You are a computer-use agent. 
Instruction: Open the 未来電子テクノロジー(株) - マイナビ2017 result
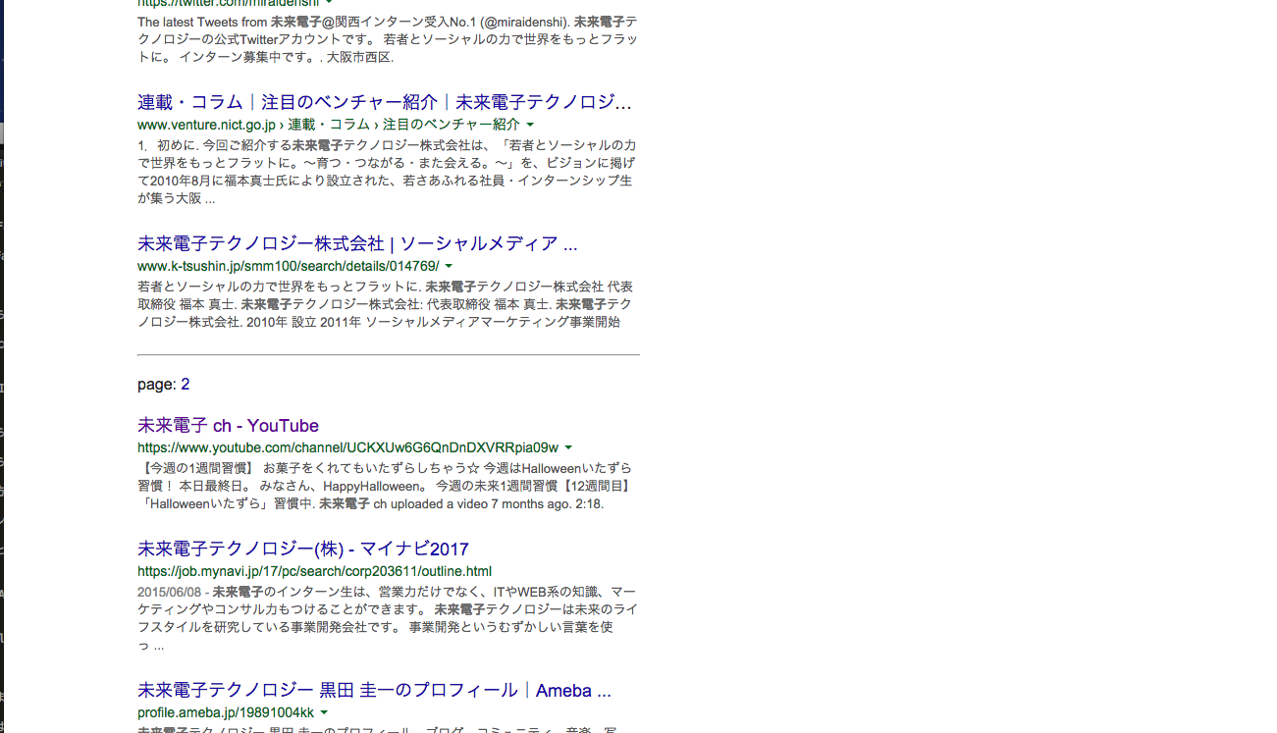tap(303, 549)
